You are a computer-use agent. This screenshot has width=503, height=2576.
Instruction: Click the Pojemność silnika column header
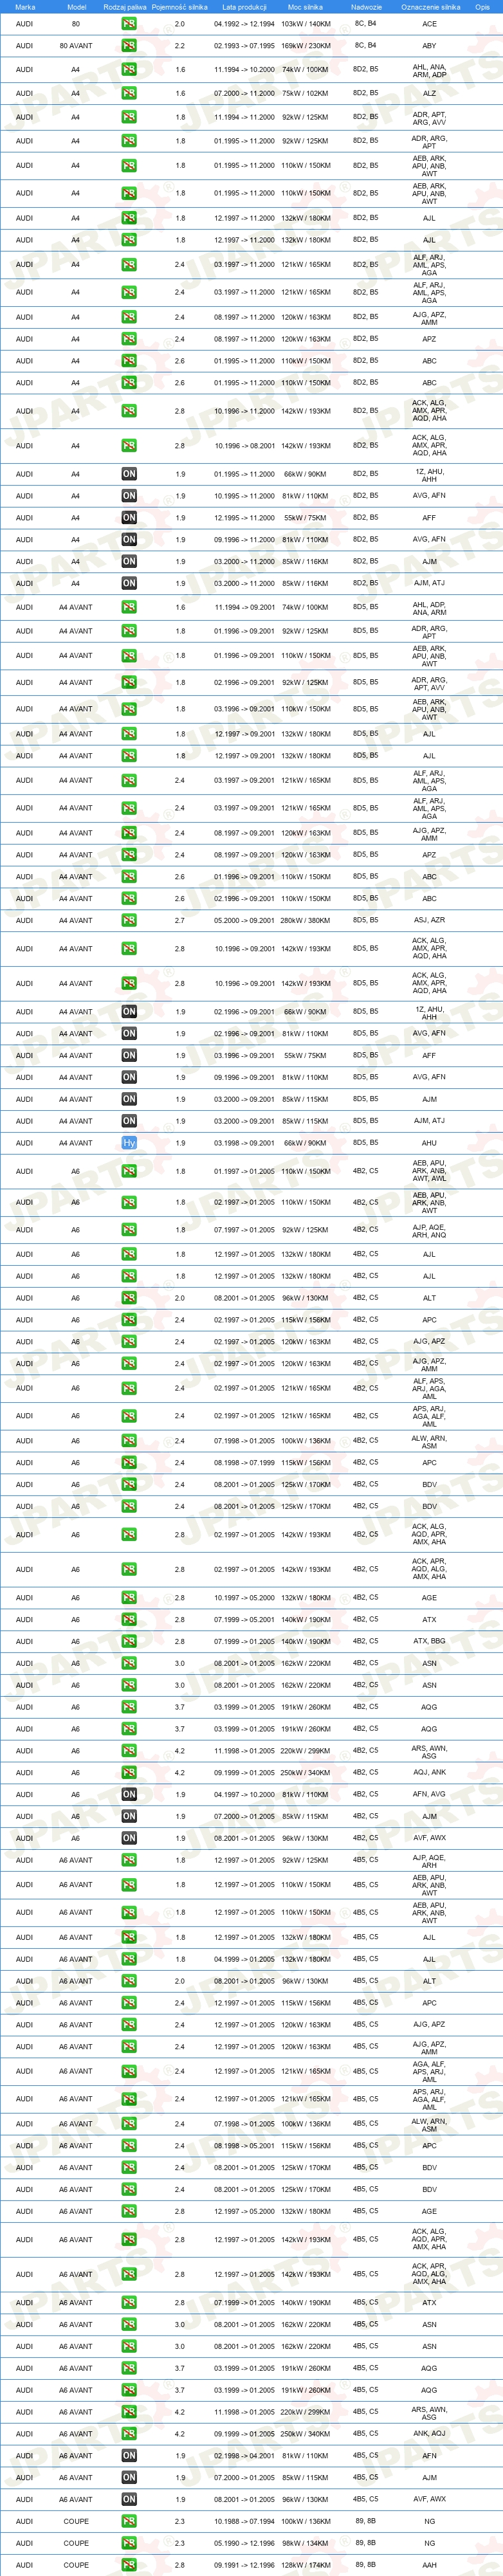pos(180,7)
